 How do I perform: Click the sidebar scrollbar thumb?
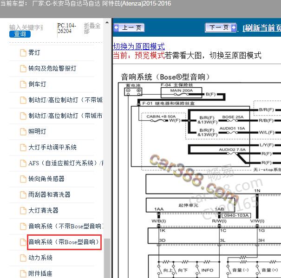pyautogui.click(x=107, y=258)
